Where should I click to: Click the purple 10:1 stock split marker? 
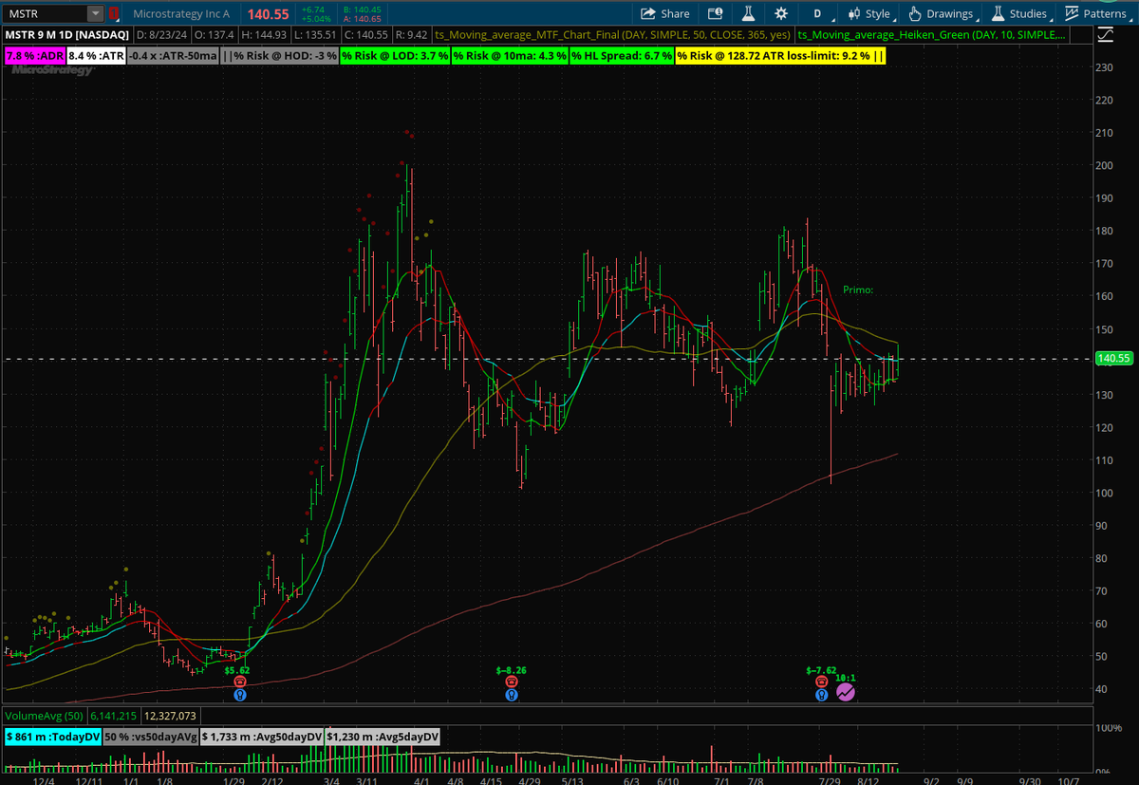pyautogui.click(x=846, y=693)
